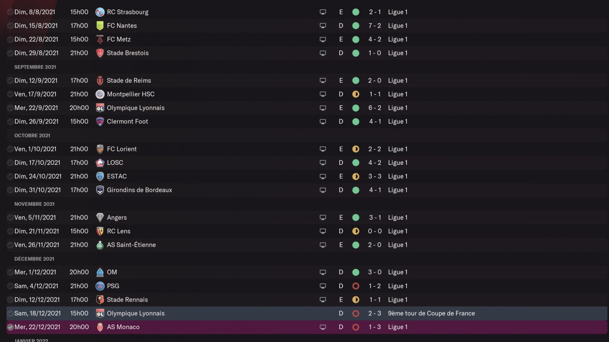Click the FC Nantes club crest
Screen dimensions: 609x342
pos(100,26)
